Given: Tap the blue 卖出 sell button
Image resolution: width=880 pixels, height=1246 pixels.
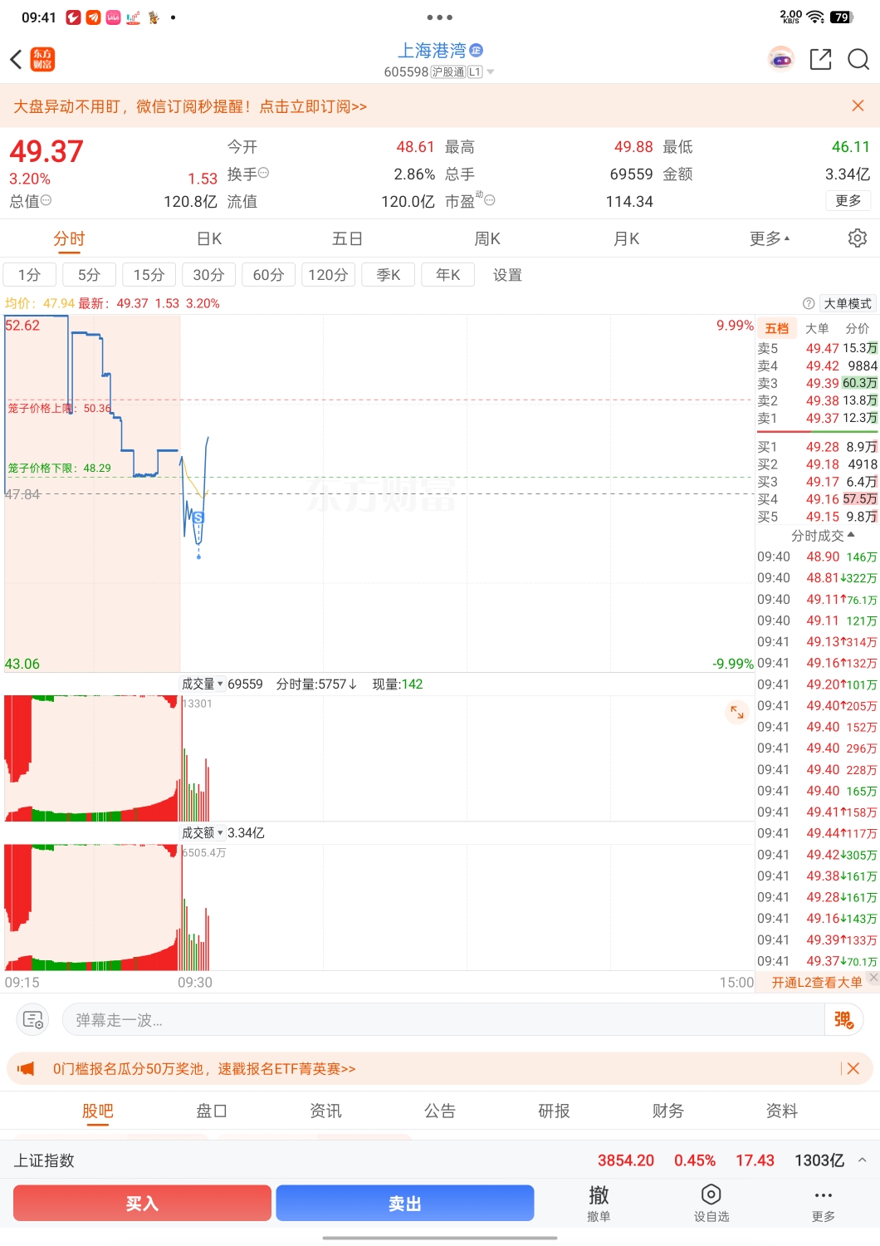Looking at the screenshot, I should [x=404, y=1203].
